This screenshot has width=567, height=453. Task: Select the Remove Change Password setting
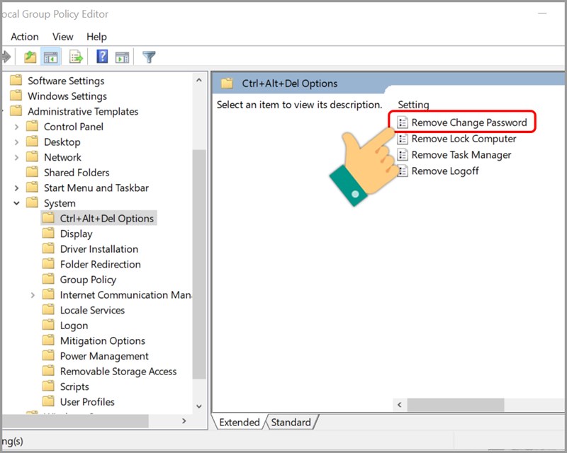coord(468,122)
